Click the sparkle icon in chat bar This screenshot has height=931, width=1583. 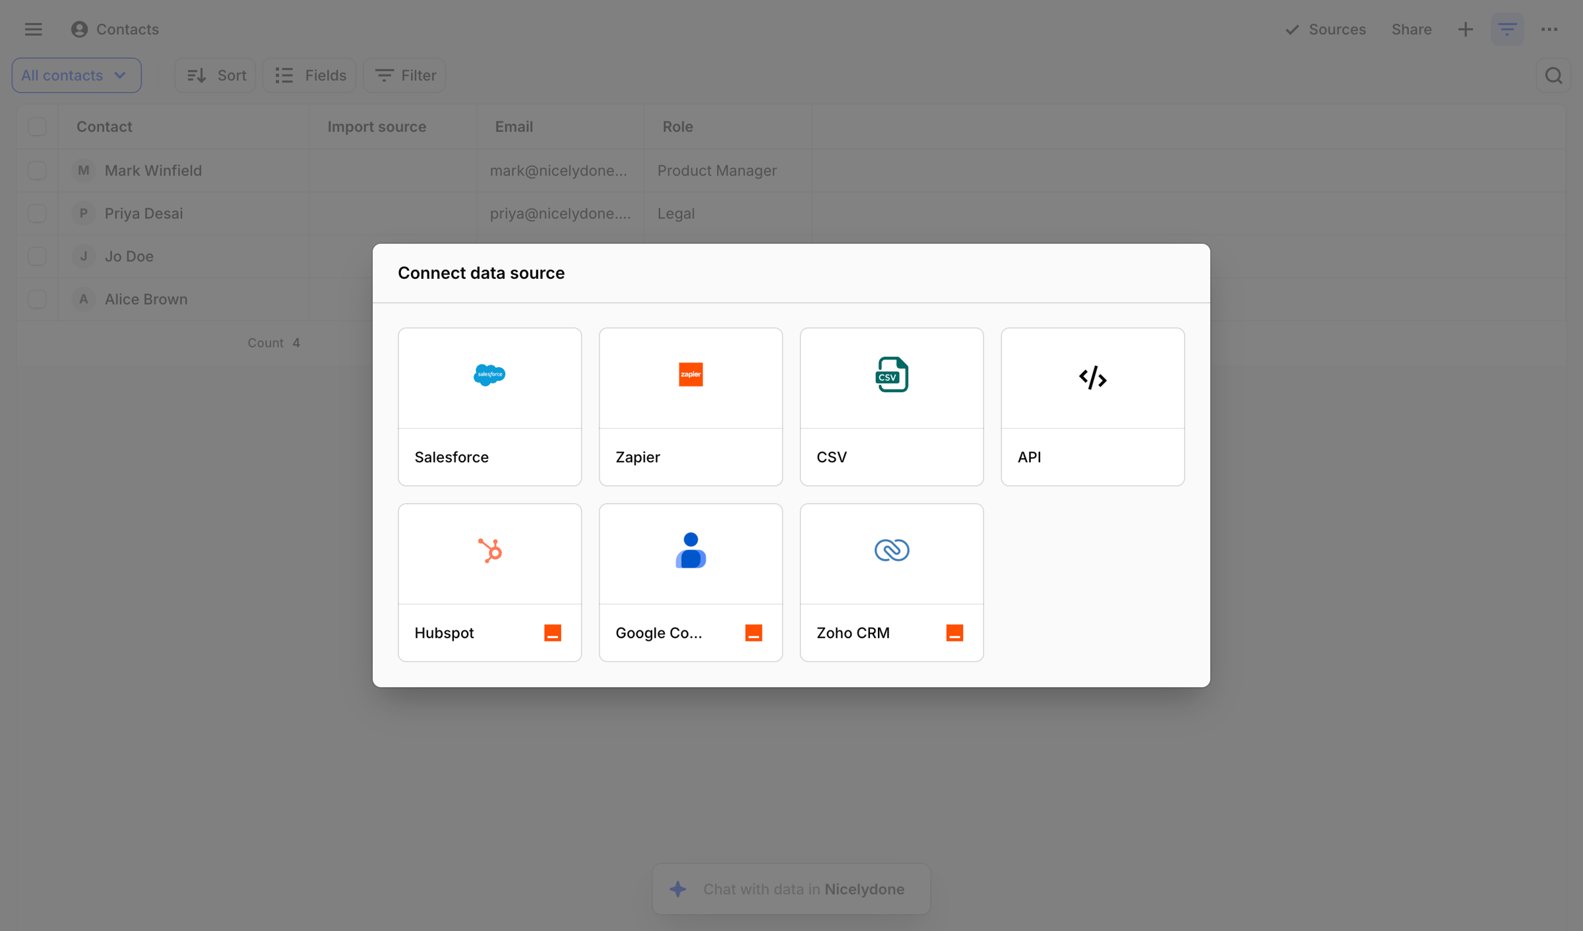point(678,889)
